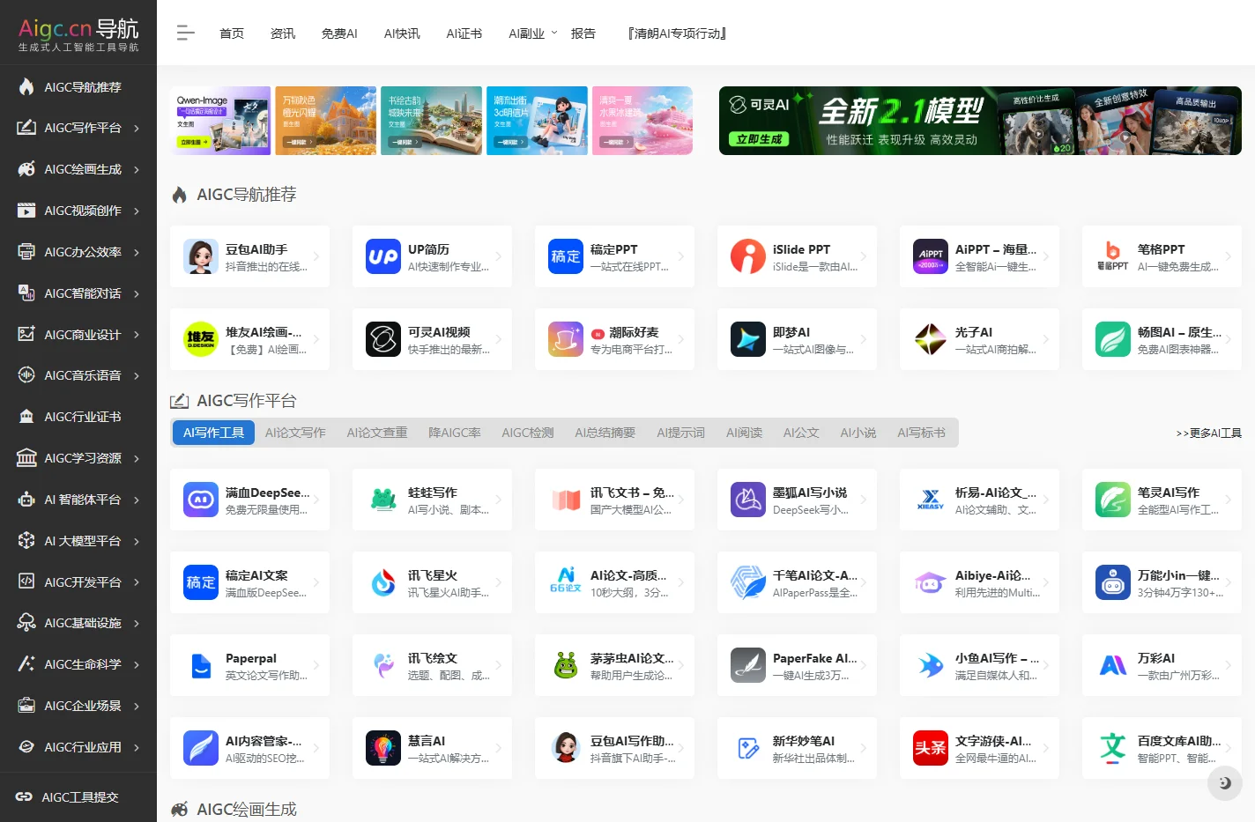Open the Qwen-Image banner thumbnail
The height and width of the screenshot is (822, 1255).
(220, 121)
